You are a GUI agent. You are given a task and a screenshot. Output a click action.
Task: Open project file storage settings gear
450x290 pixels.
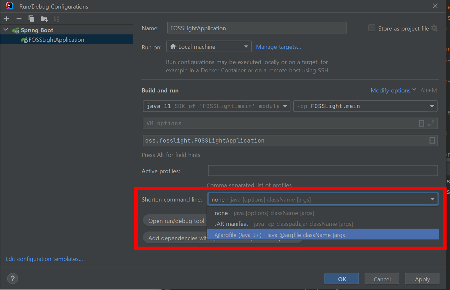pyautogui.click(x=434, y=28)
